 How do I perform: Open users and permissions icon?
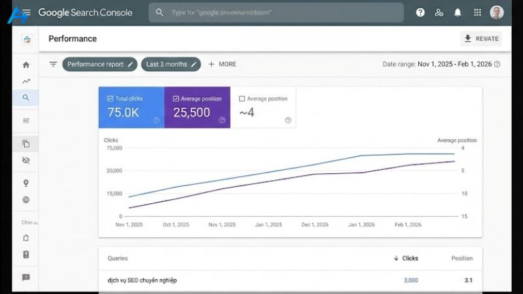(x=439, y=12)
